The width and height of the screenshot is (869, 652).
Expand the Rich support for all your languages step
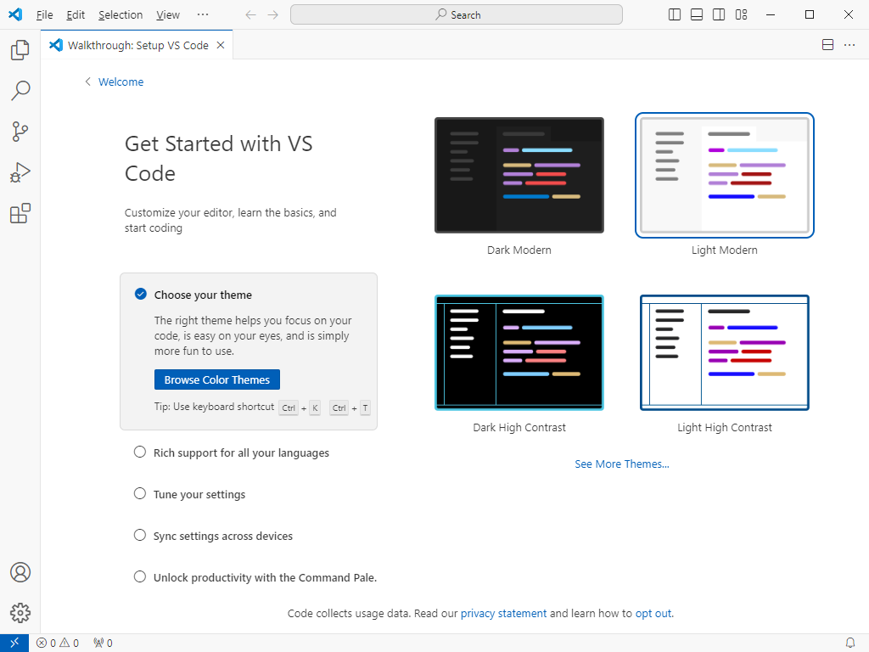[241, 453]
